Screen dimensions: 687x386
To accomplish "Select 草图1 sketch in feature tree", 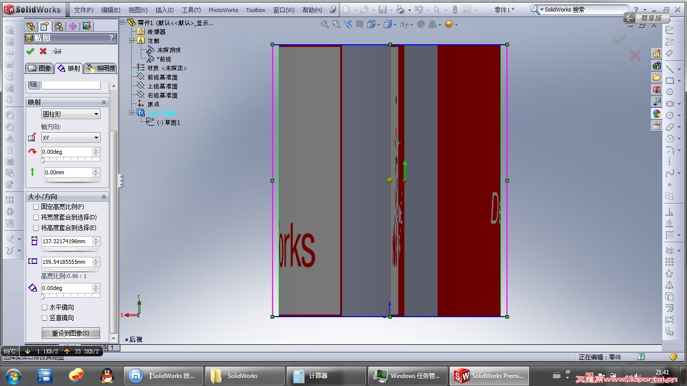I will click(x=168, y=123).
